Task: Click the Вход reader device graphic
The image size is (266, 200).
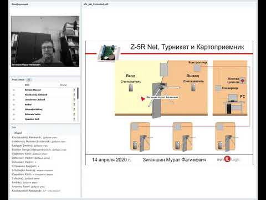Action: click(131, 87)
